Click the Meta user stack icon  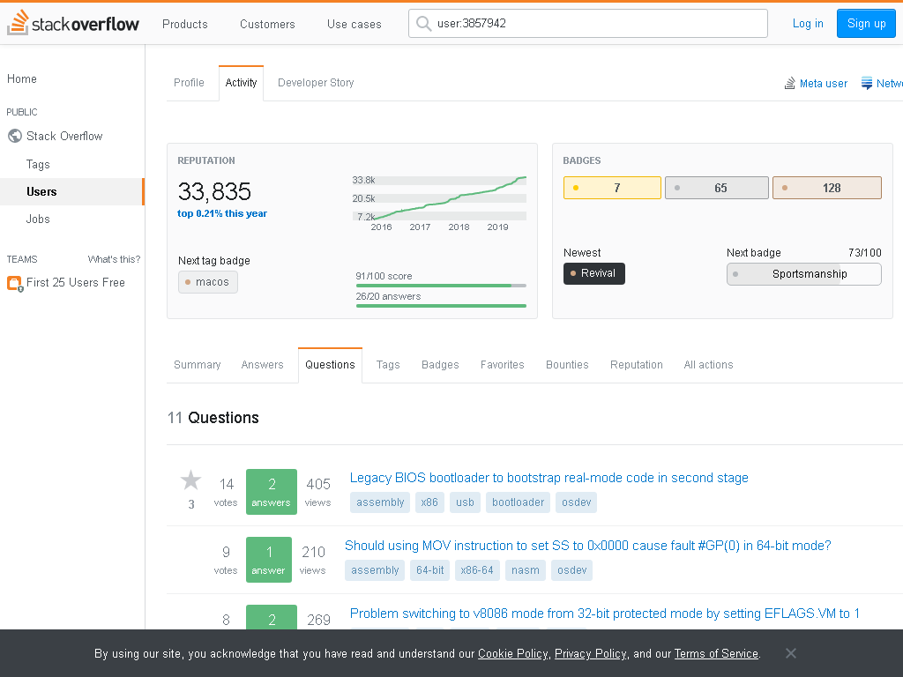(x=789, y=84)
